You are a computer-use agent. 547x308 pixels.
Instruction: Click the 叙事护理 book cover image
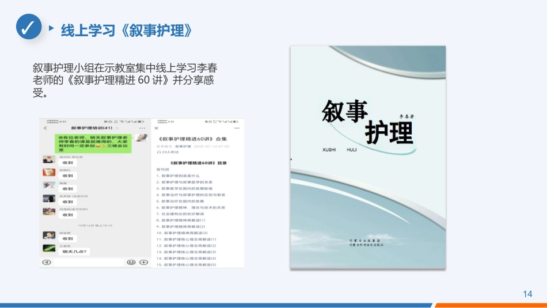(368, 157)
